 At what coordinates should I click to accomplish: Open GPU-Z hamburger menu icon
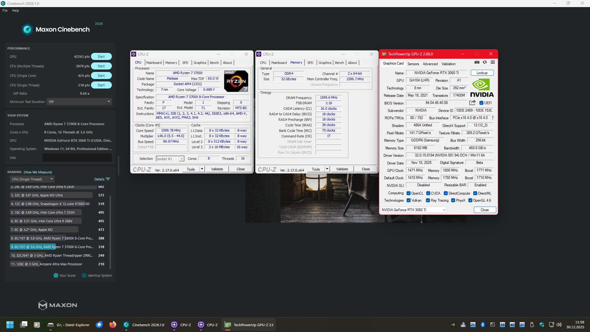coord(493,62)
